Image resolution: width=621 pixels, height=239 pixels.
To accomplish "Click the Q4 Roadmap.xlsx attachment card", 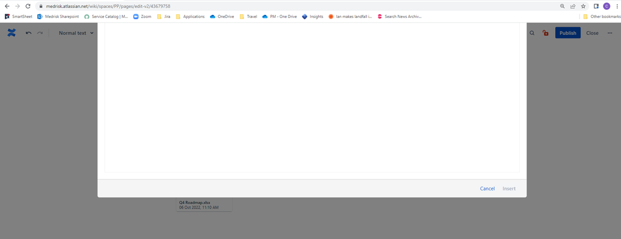I will [204, 205].
